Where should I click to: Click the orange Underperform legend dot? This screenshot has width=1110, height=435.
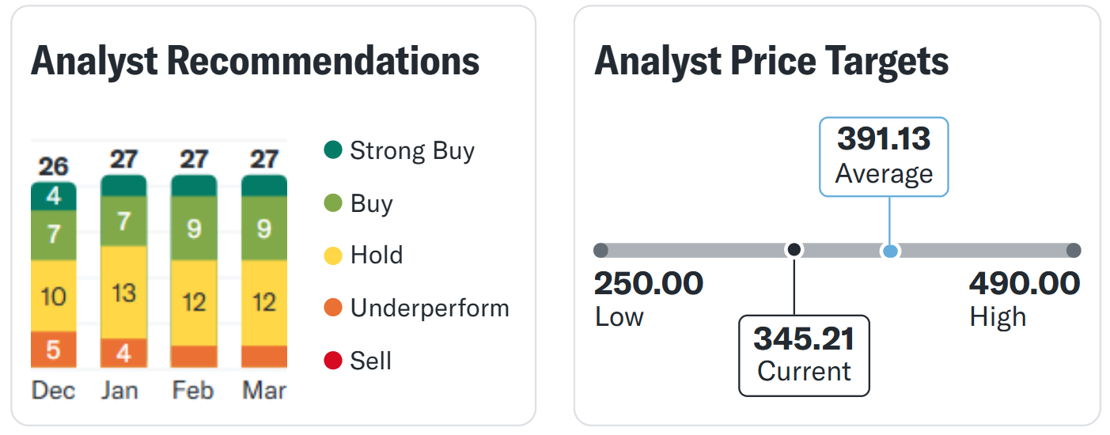point(333,308)
